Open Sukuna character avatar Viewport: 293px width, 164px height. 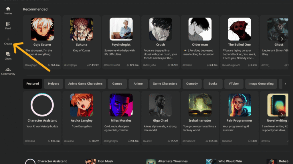pyautogui.click(x=82, y=29)
